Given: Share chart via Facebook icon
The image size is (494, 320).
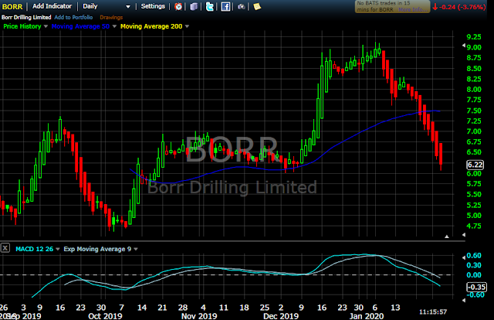Looking at the screenshot, I should click(x=225, y=7).
